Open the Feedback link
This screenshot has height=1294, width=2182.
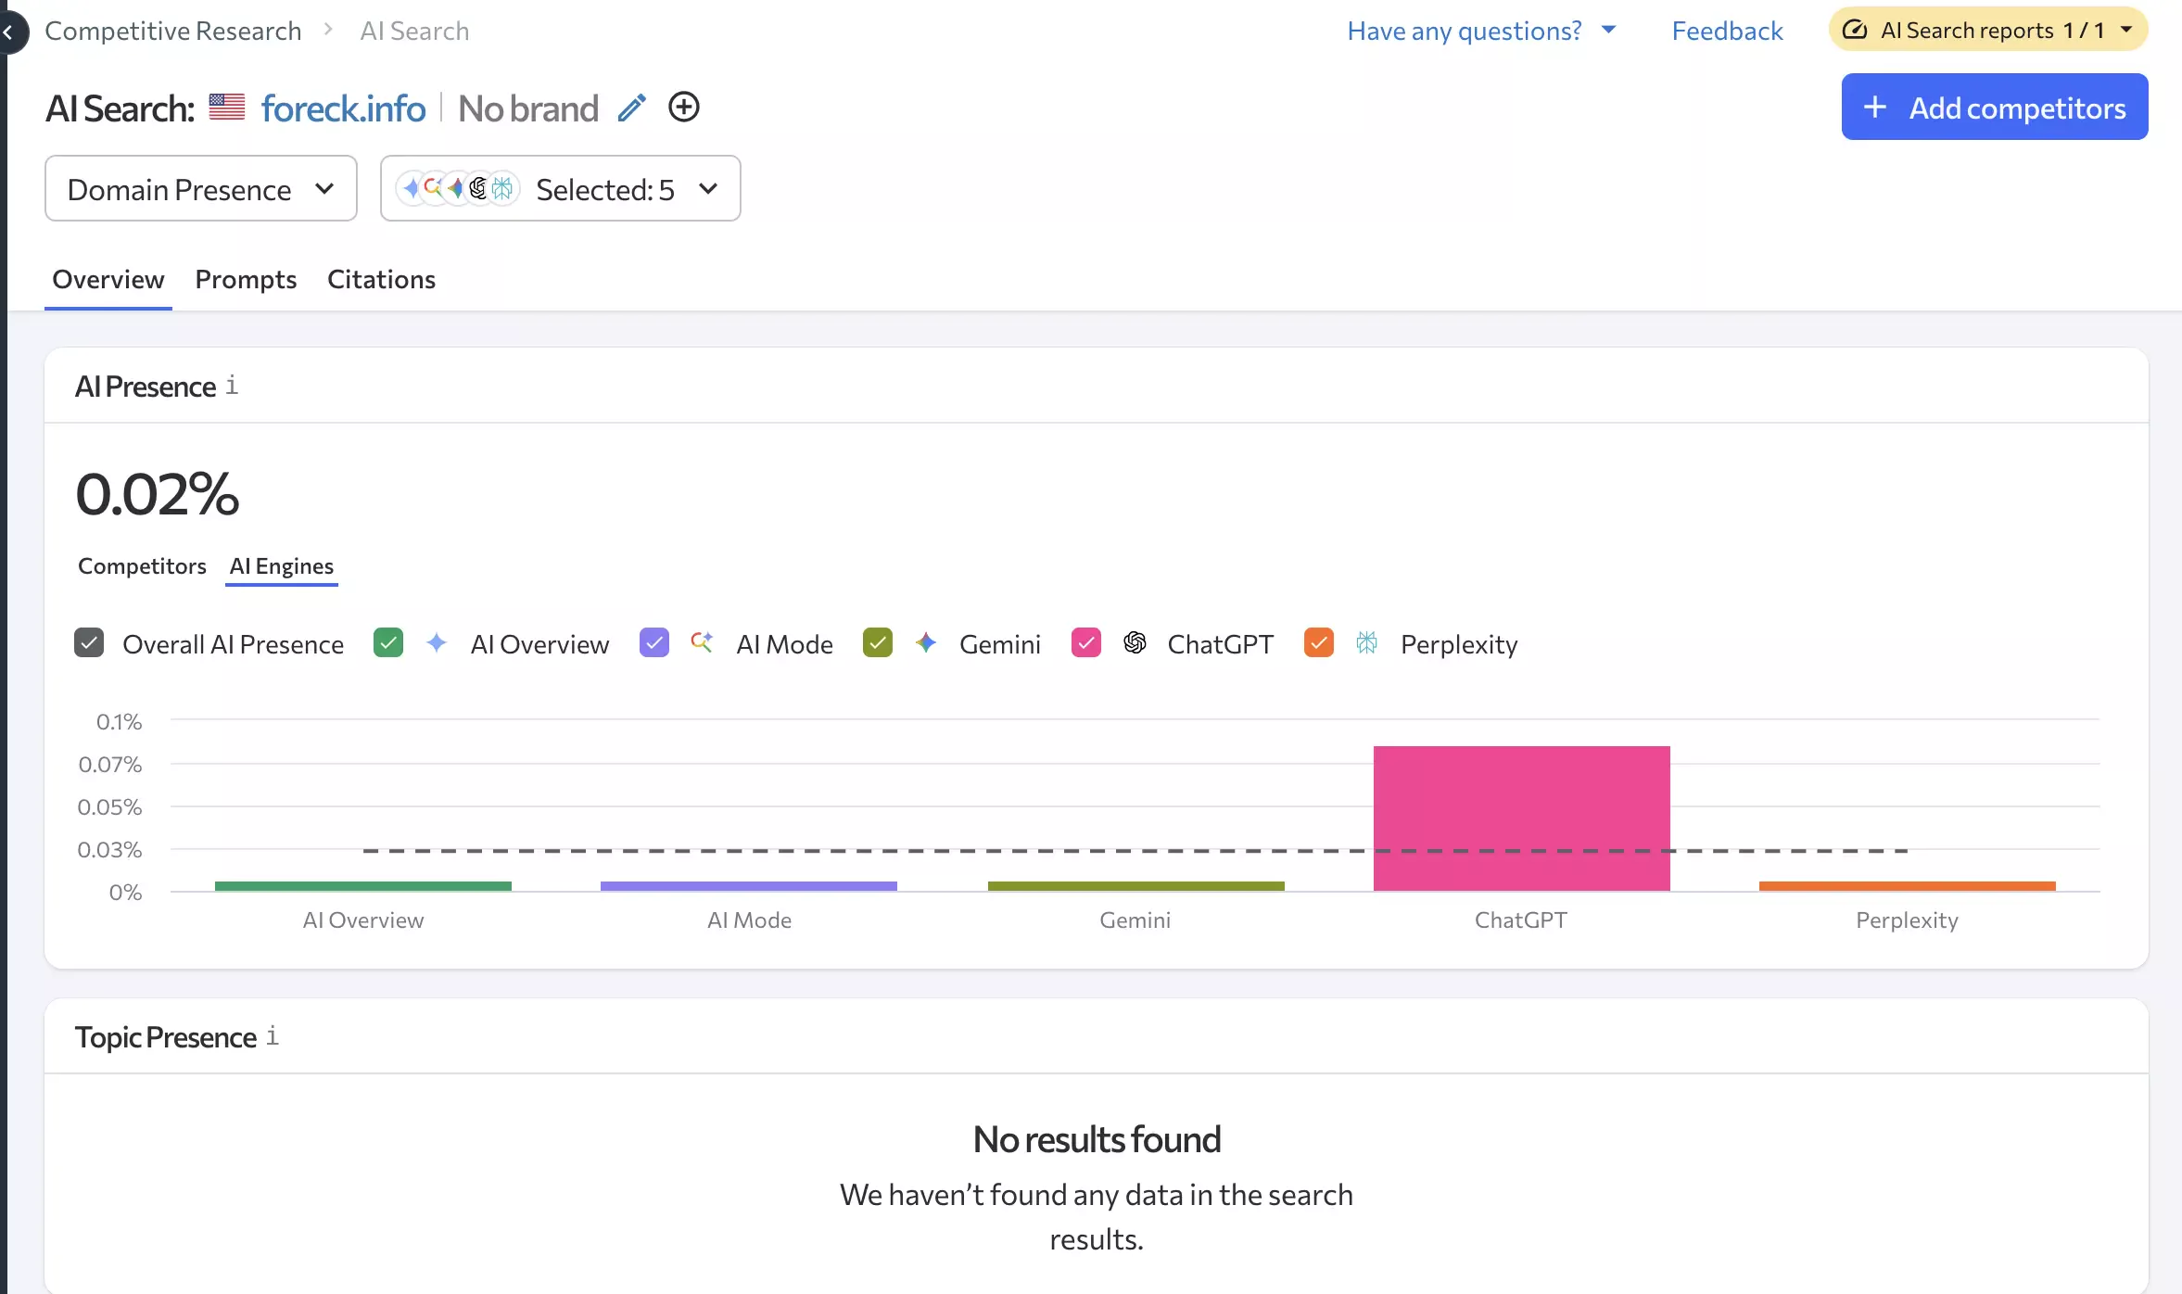pos(1727,31)
